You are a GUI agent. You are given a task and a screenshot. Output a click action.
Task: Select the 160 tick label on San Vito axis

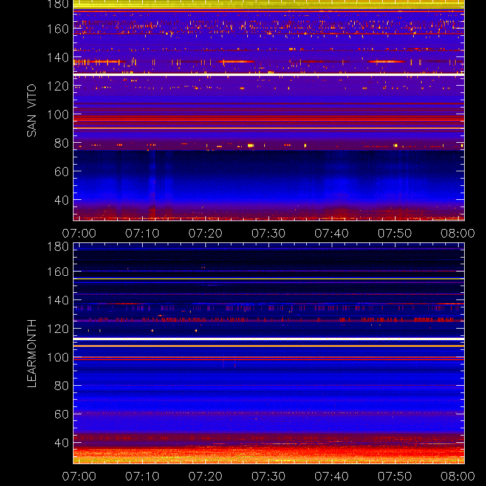coord(58,29)
